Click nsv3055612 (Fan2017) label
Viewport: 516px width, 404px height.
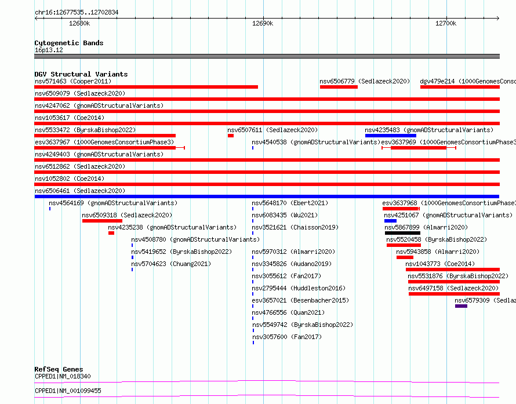[x=286, y=276]
